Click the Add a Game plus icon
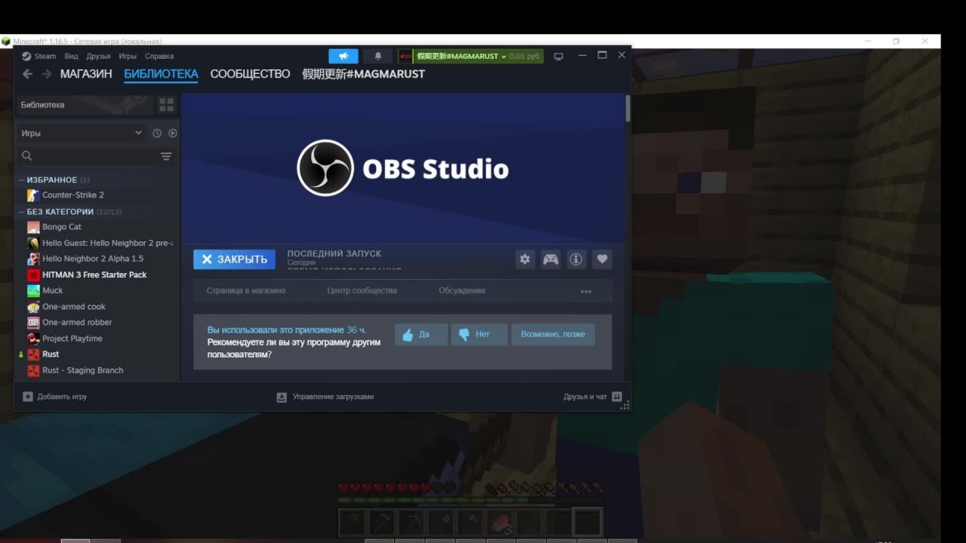 coord(28,397)
